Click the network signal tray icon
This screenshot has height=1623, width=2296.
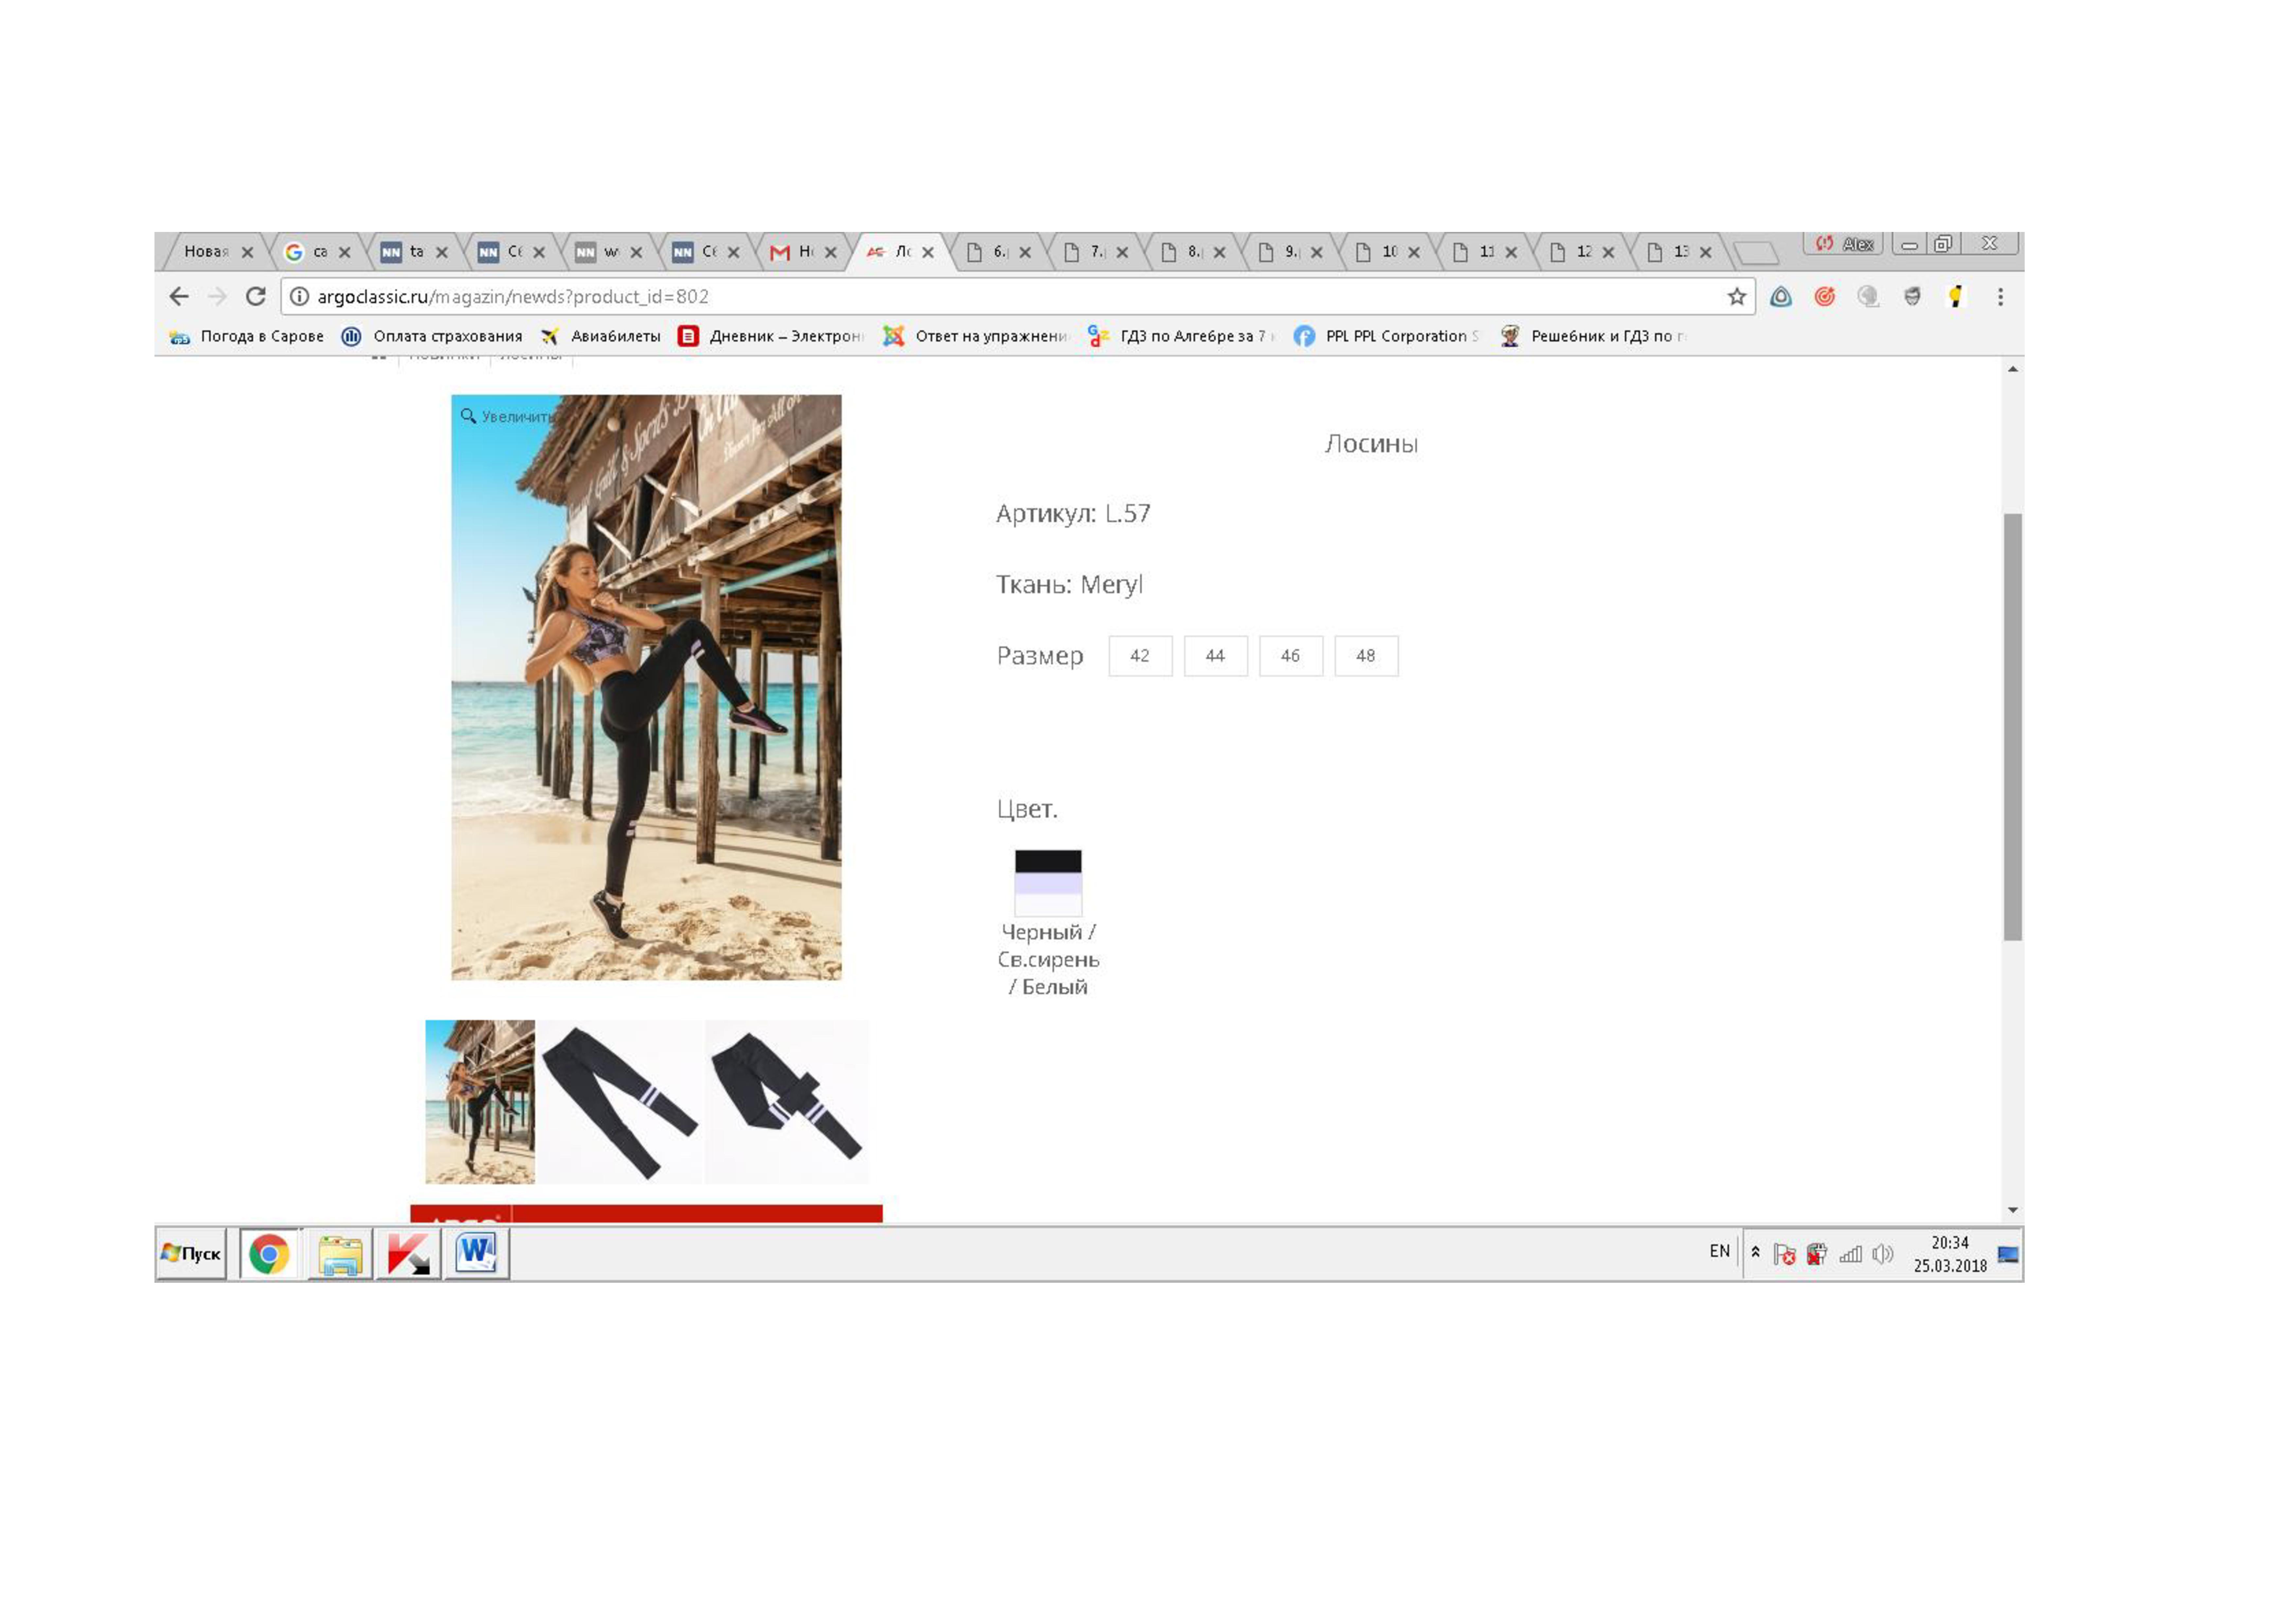click(1851, 1254)
